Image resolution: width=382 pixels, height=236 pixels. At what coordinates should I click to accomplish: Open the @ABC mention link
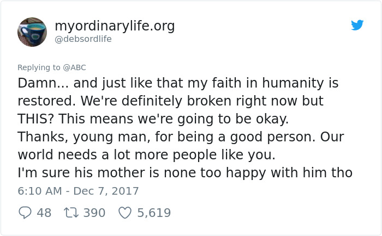pos(74,67)
